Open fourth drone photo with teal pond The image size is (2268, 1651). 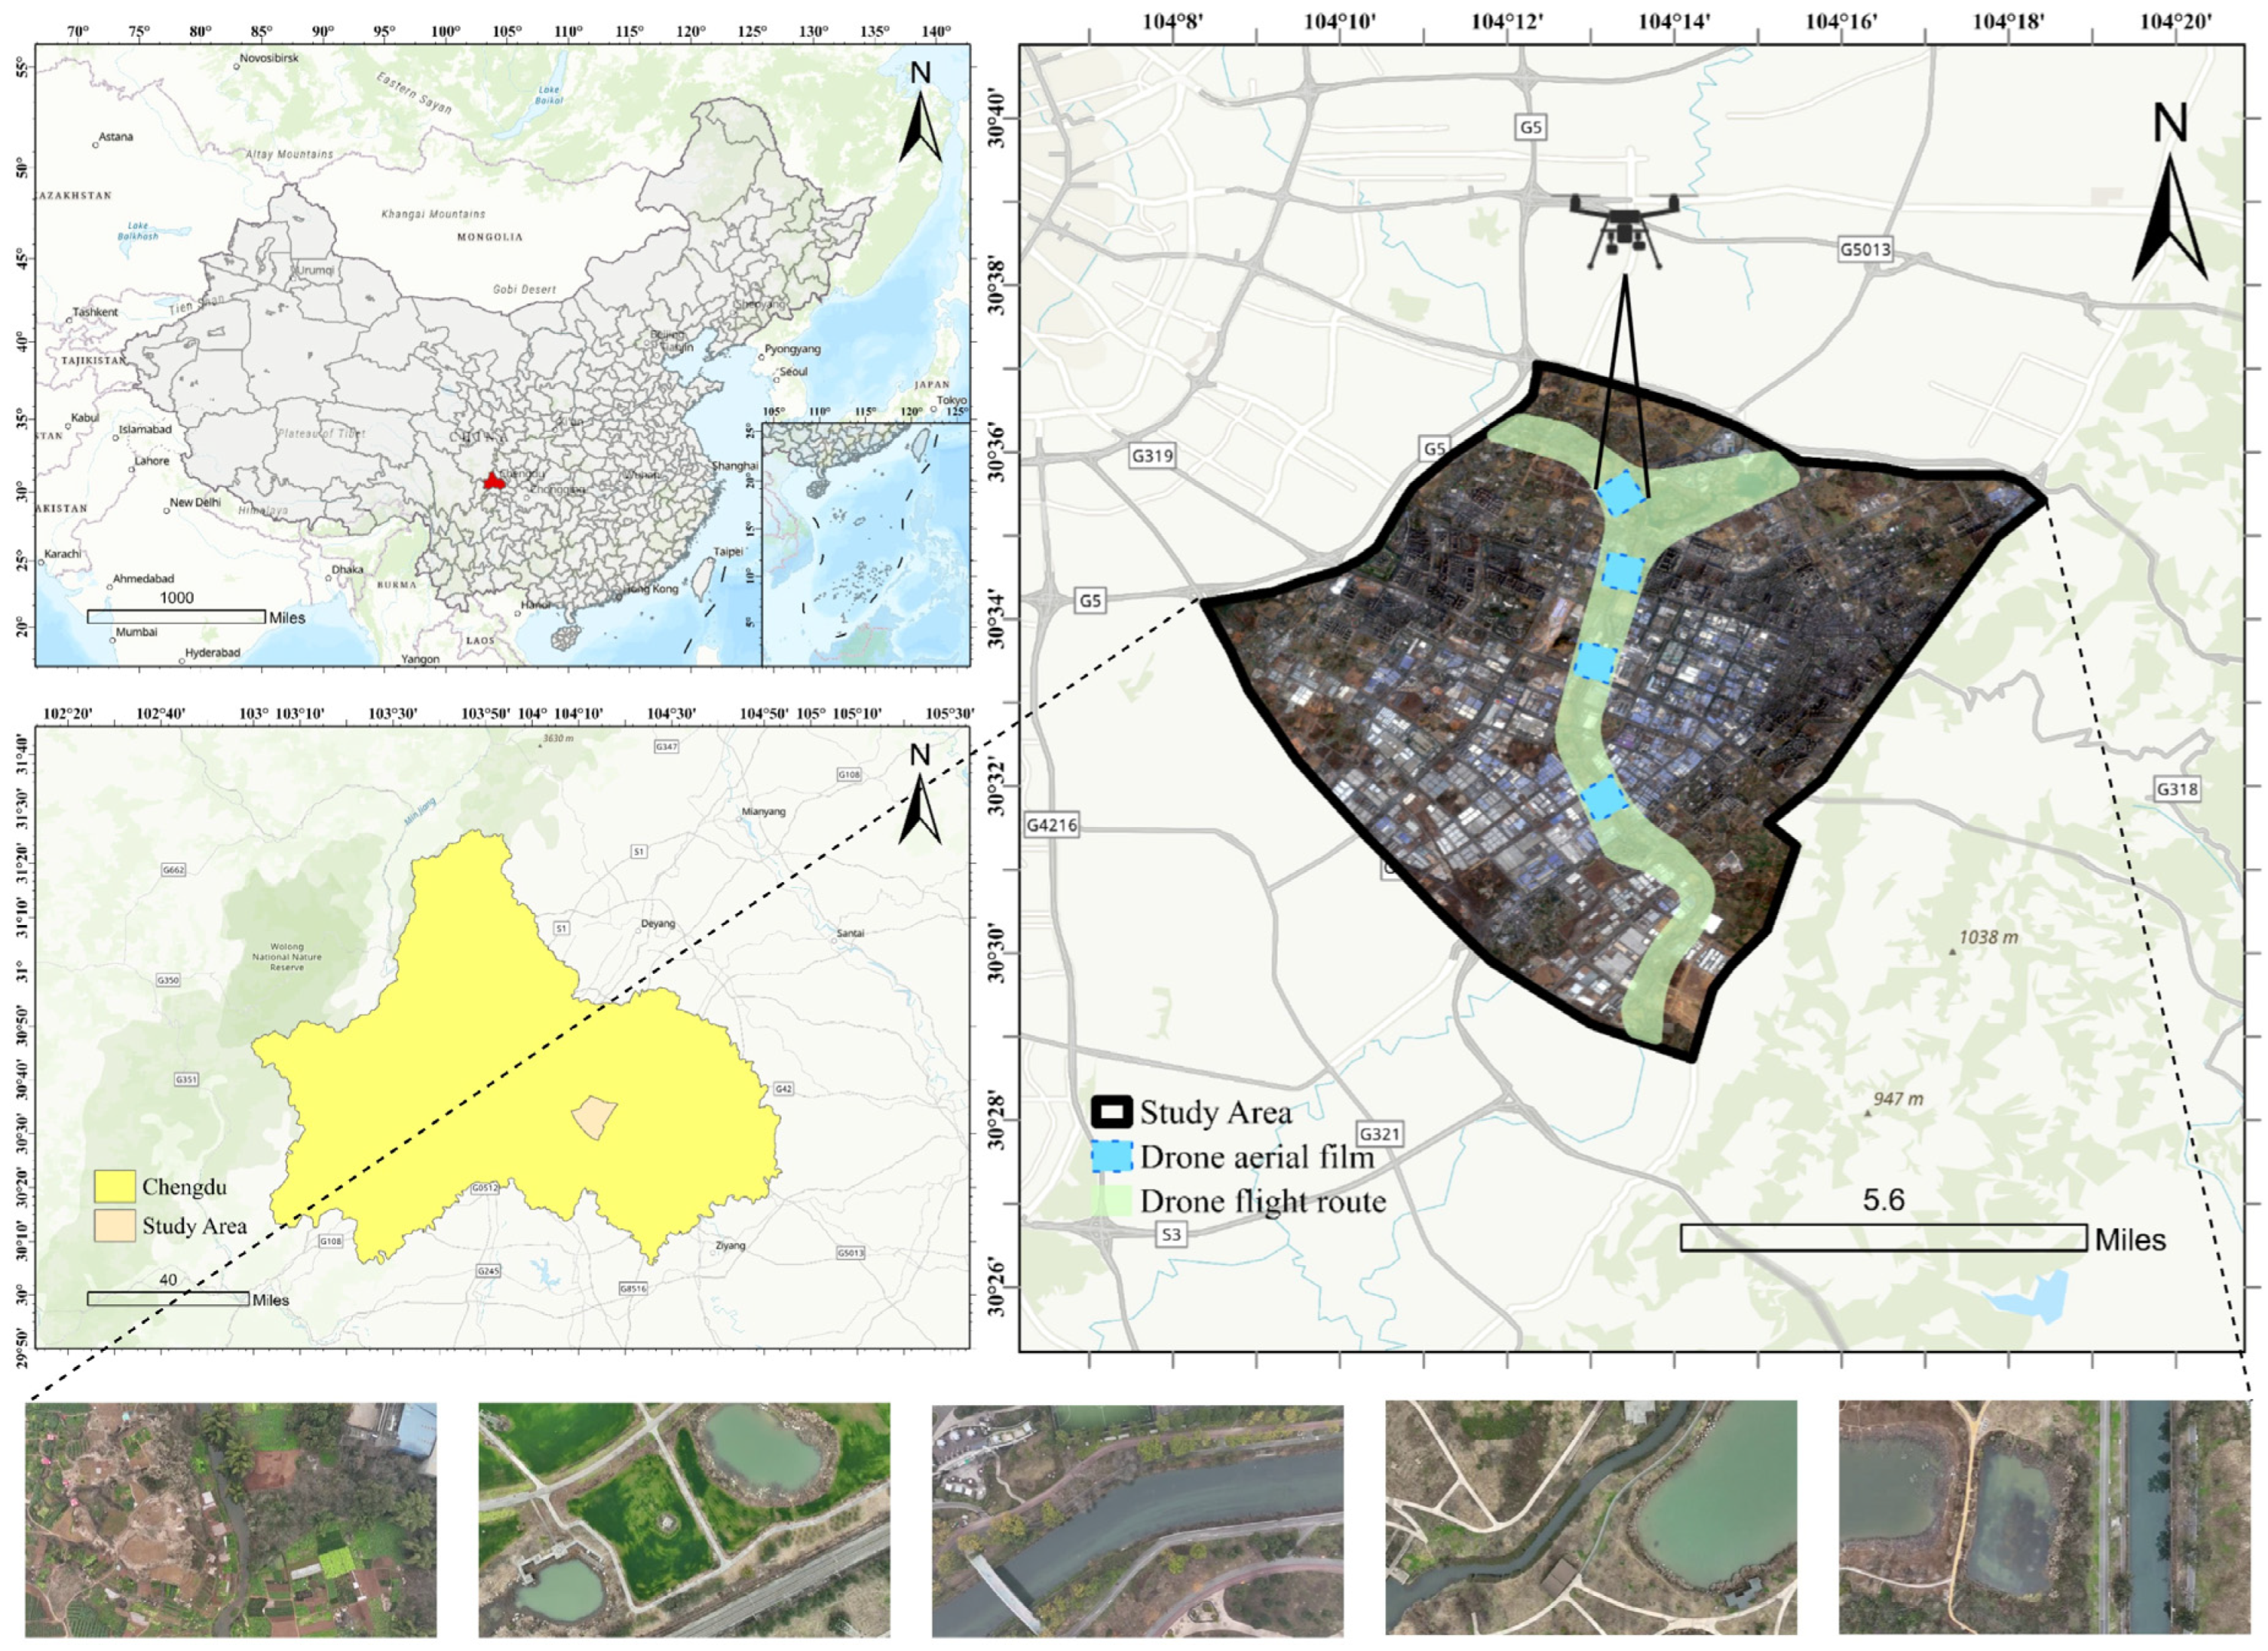tap(1591, 1519)
